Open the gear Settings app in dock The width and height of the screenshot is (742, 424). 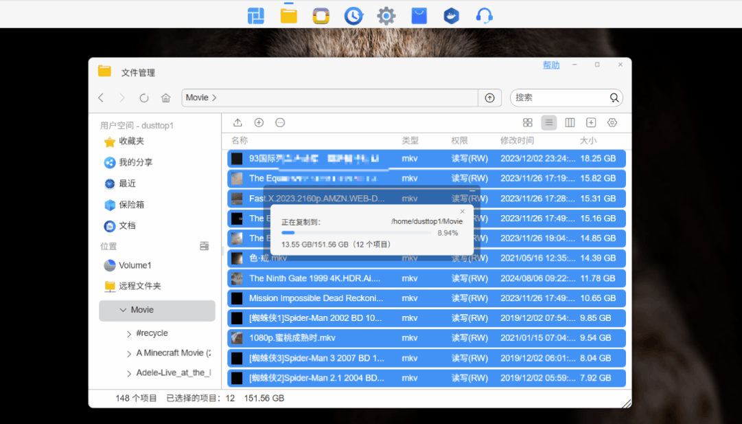pos(386,16)
